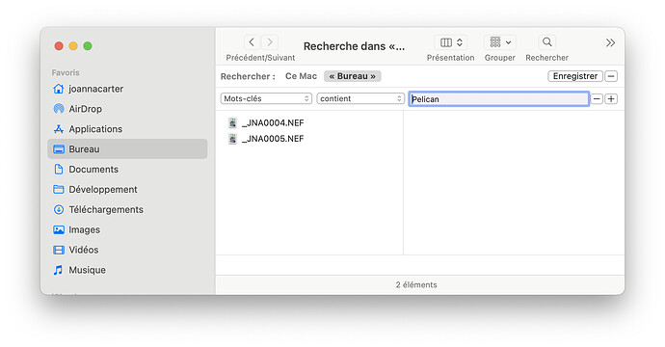Add a new search criteria row
Image resolution: width=665 pixels, height=347 pixels.
(x=611, y=99)
